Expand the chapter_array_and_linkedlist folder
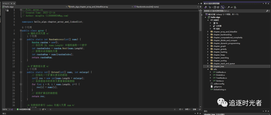The image size is (271, 115). coord(208,32)
